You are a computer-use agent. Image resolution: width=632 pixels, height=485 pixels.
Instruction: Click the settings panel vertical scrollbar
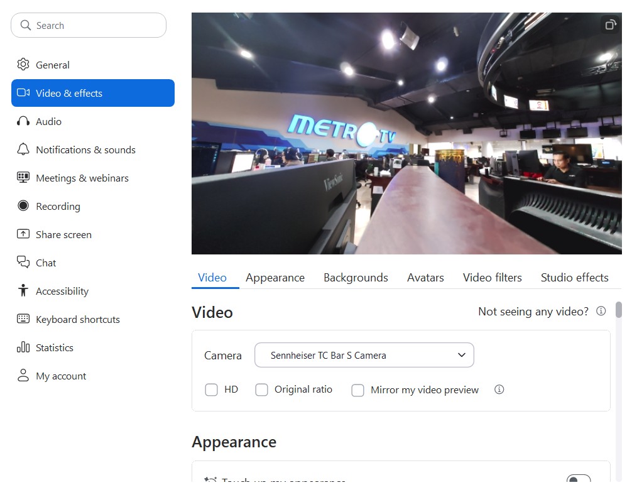[x=619, y=310]
